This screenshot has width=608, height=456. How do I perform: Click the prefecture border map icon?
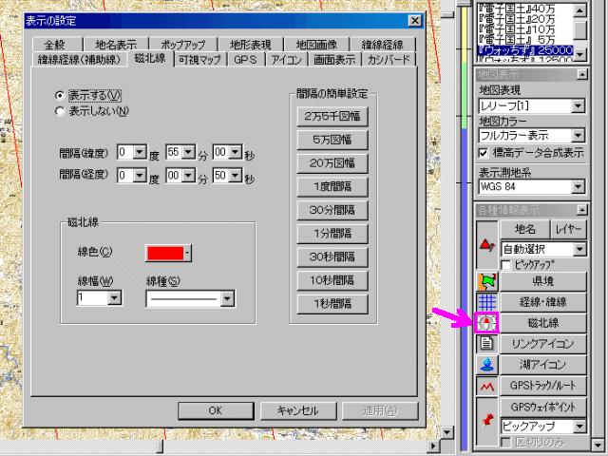487,281
